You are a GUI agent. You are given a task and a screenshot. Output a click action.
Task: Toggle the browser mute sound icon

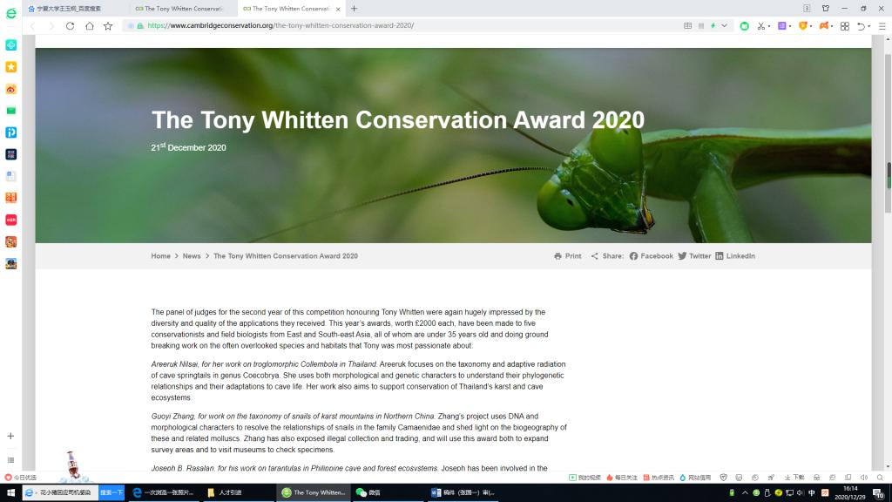coord(863,478)
